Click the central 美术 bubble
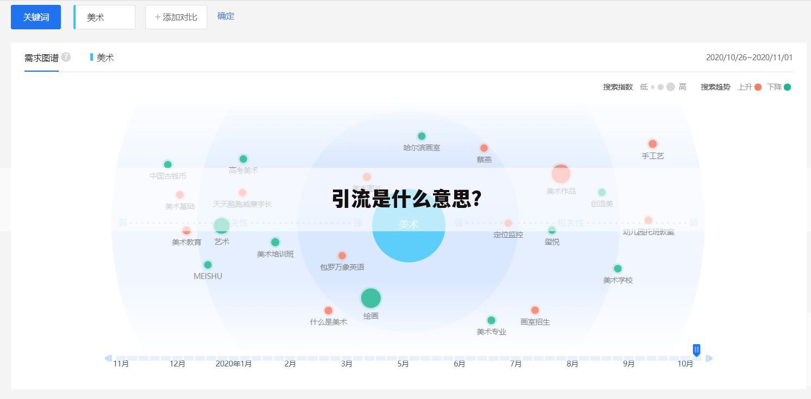The image size is (811, 399). [408, 225]
